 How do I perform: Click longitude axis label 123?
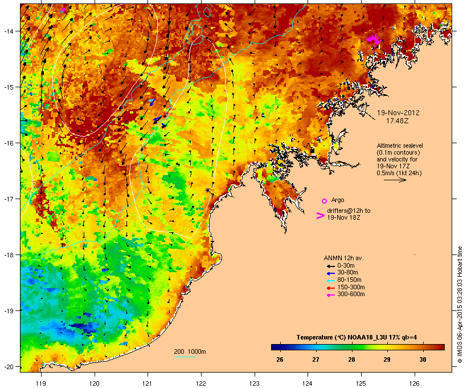[x=255, y=383]
